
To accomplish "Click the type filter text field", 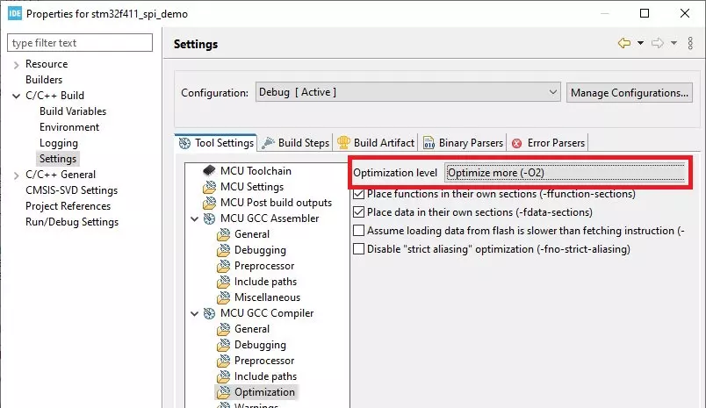I will tap(79, 43).
